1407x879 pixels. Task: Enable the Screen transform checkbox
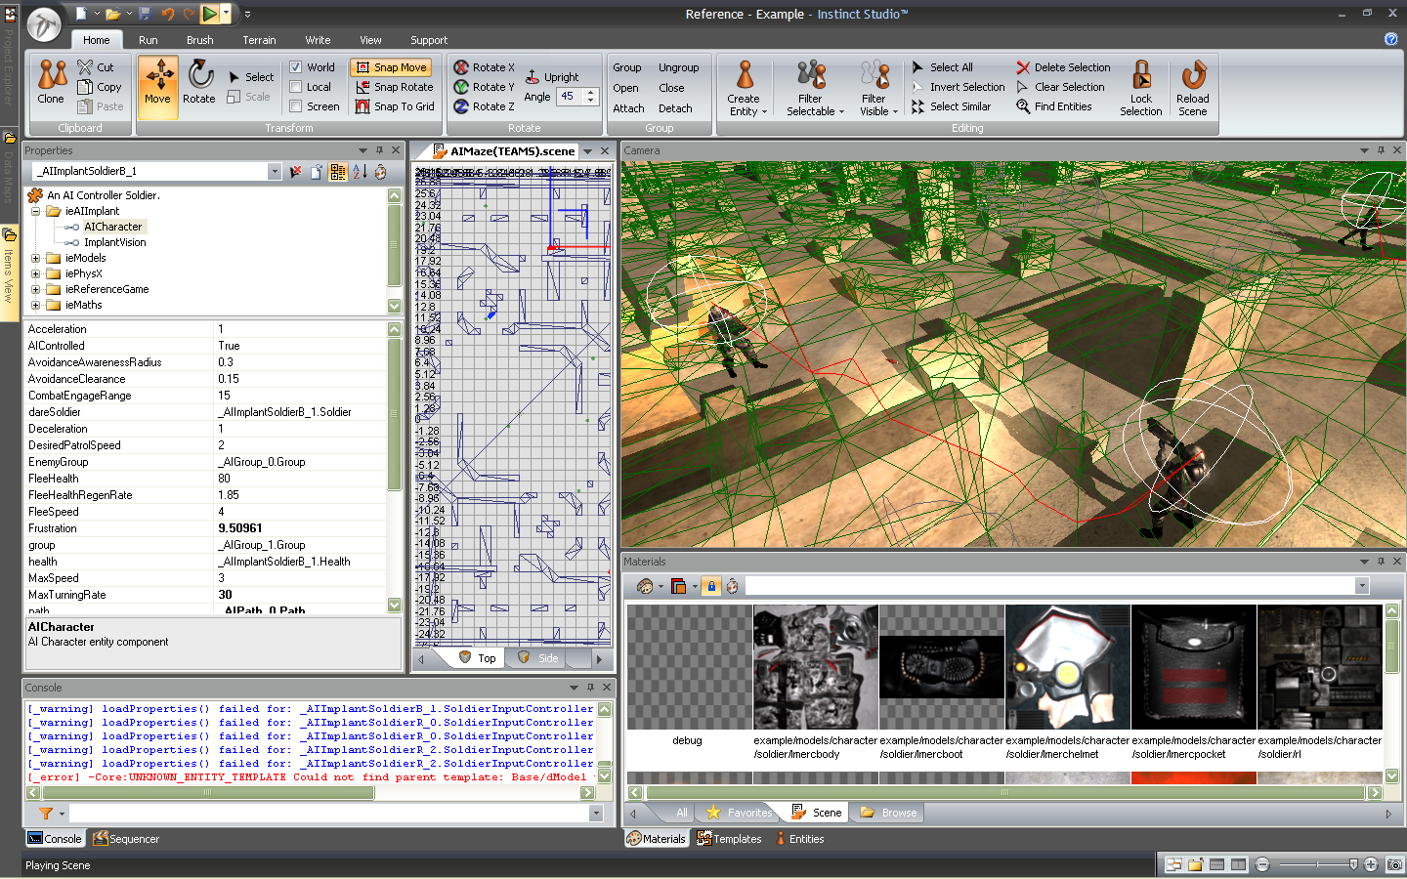pyautogui.click(x=296, y=106)
